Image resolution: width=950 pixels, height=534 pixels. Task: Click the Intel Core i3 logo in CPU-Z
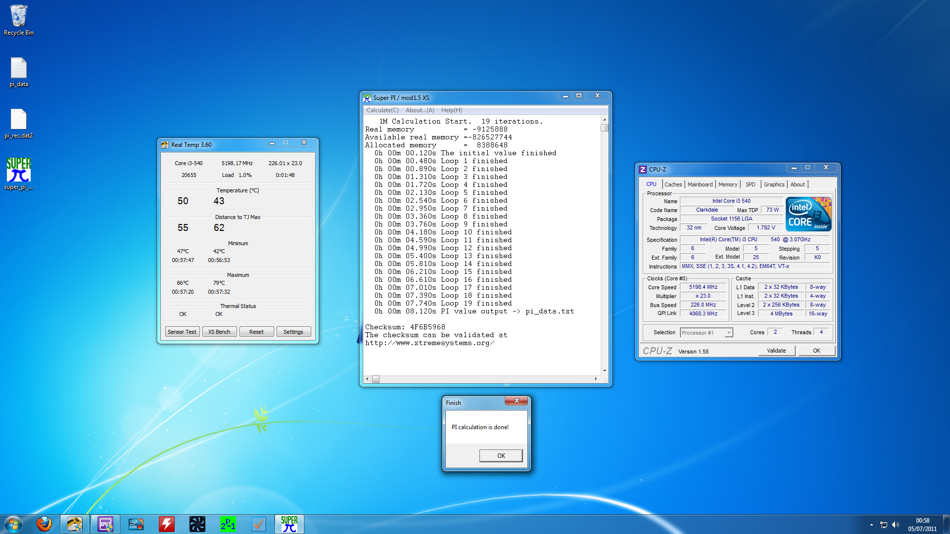[808, 214]
